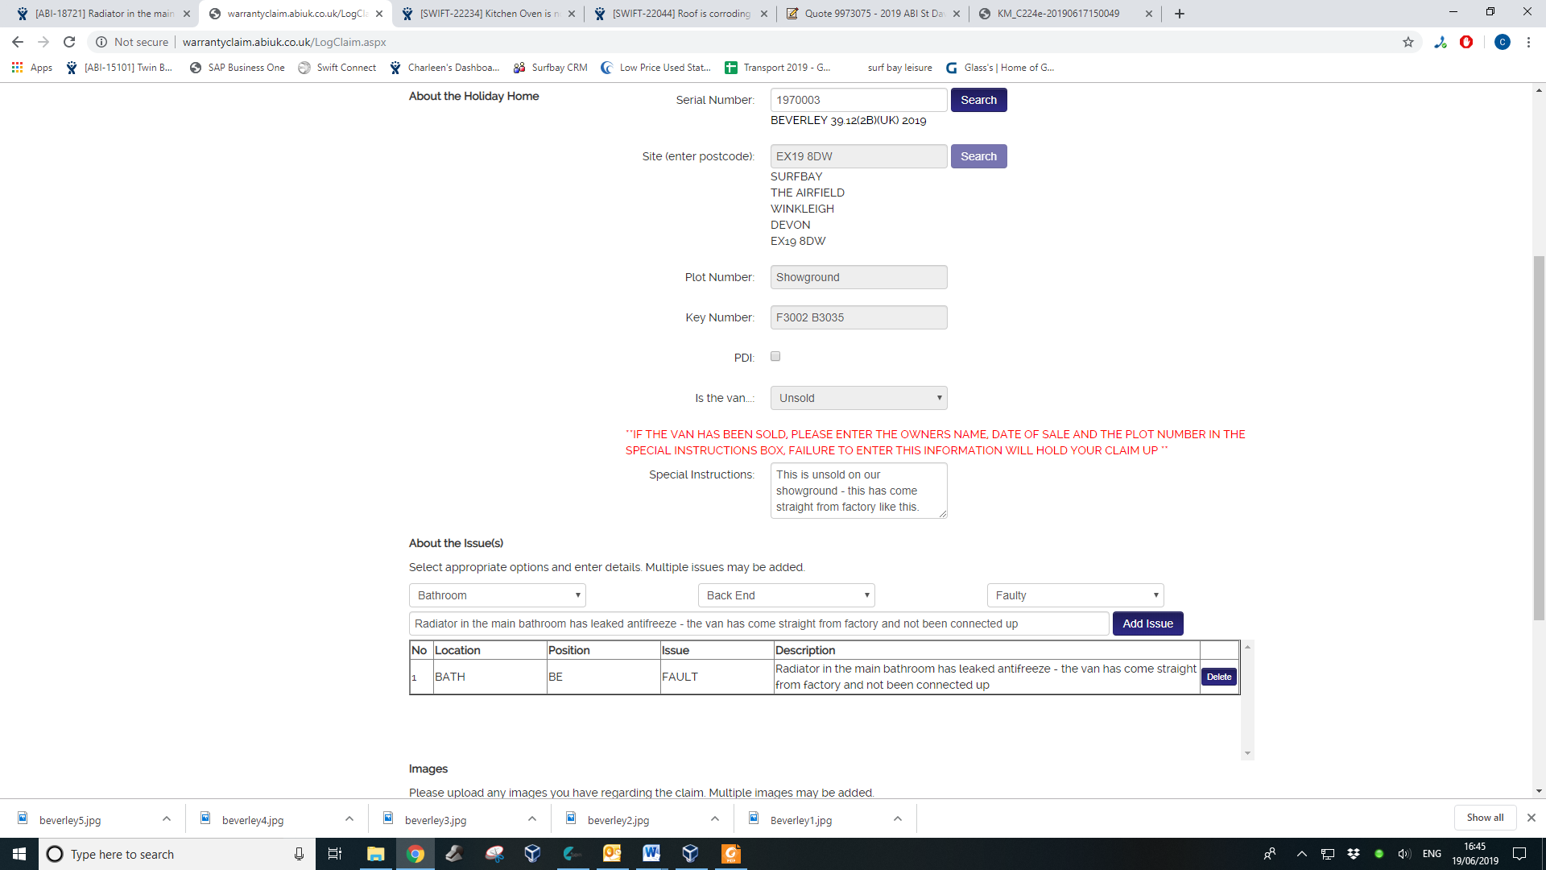1546x870 pixels.
Task: Open the Bathroom location dropdown
Action: click(497, 595)
